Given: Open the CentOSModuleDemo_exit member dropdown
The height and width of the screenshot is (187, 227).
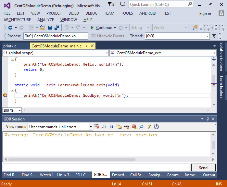Looking at the screenshot, I should coord(163,53).
